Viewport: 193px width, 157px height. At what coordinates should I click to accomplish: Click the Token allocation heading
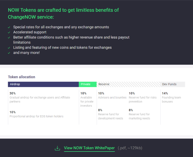coord(22,77)
